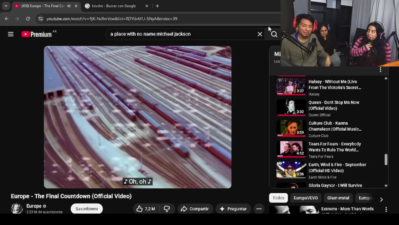Open a new browser tab
The image size is (399, 225).
pyautogui.click(x=157, y=6)
